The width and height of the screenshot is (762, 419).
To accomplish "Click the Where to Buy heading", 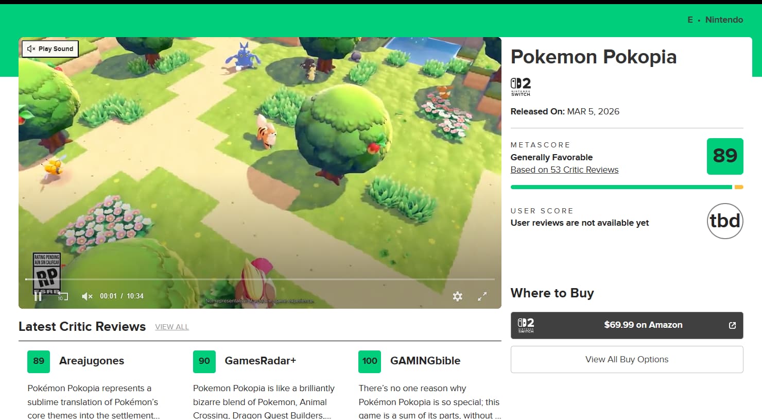I will click(x=552, y=293).
